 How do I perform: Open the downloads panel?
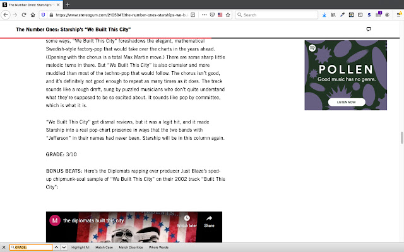pos(324,15)
